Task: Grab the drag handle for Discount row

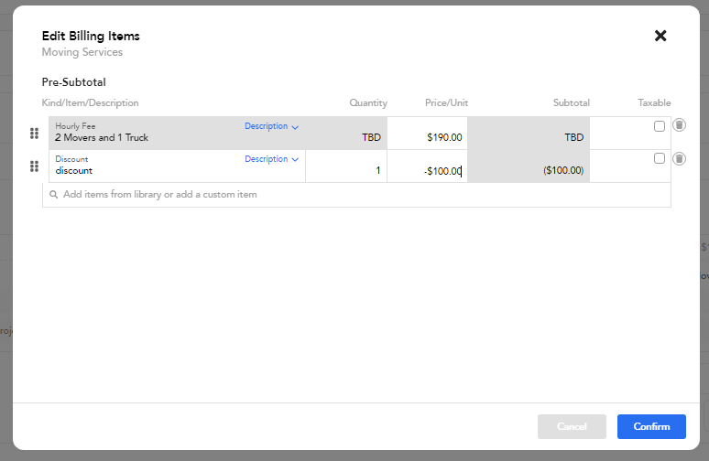Action: coord(34,166)
